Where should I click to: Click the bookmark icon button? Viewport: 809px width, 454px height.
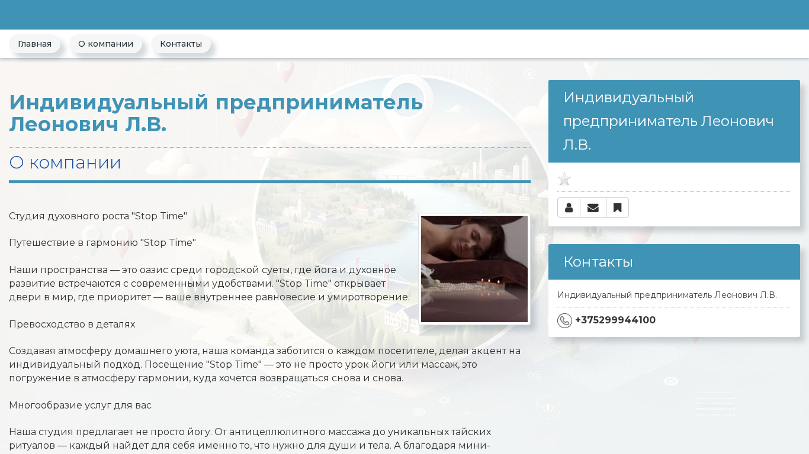[x=617, y=207]
